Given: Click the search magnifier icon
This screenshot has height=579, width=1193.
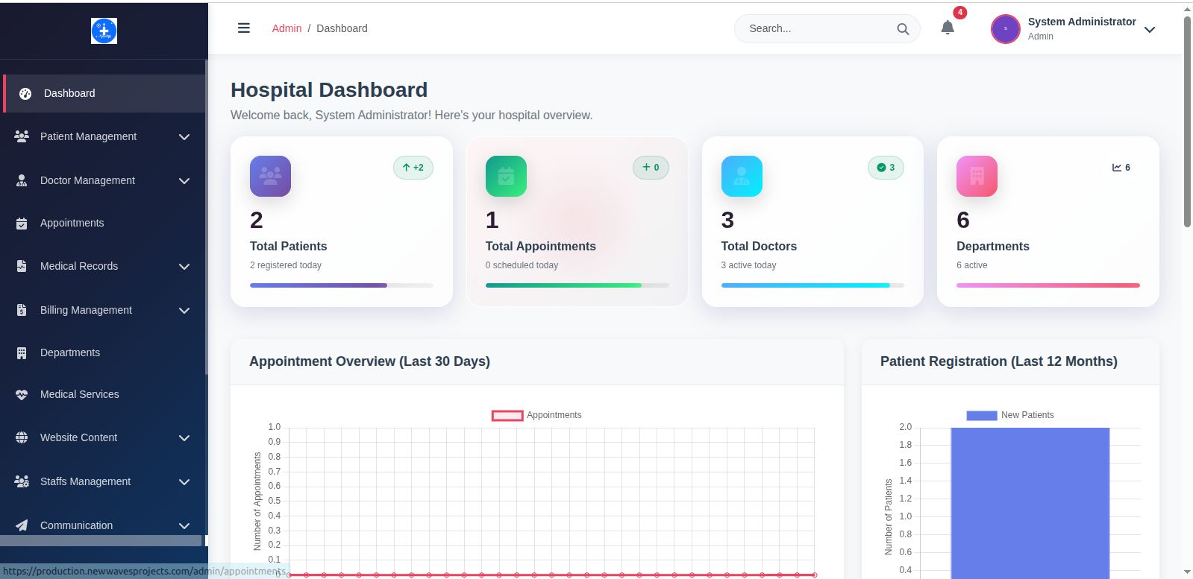Looking at the screenshot, I should coord(903,29).
